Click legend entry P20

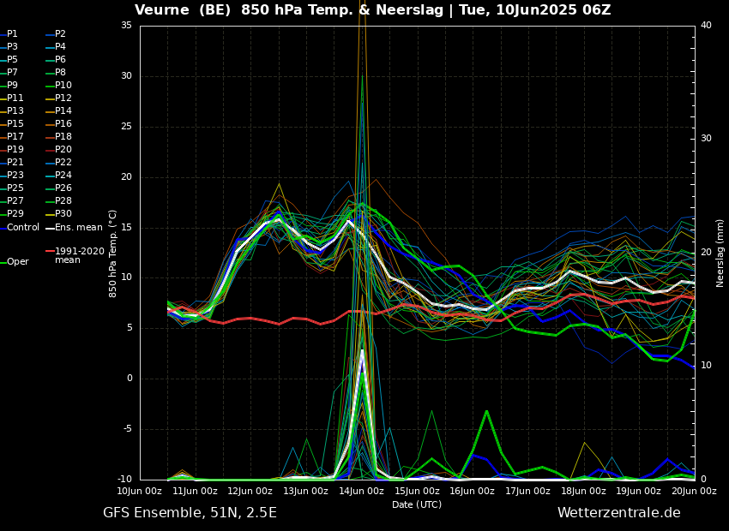(x=58, y=150)
